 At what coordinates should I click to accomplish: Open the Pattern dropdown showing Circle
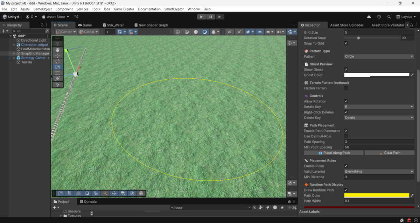click(x=379, y=57)
